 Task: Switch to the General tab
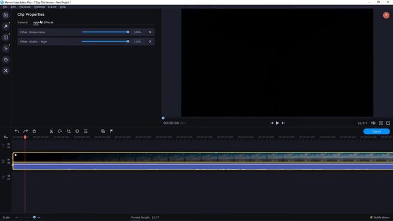pos(22,22)
